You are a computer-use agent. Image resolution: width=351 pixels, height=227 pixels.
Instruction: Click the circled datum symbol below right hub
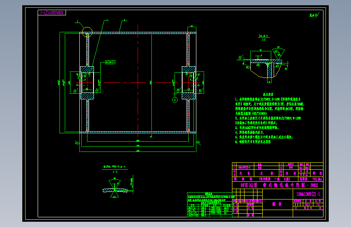[x=175, y=100]
